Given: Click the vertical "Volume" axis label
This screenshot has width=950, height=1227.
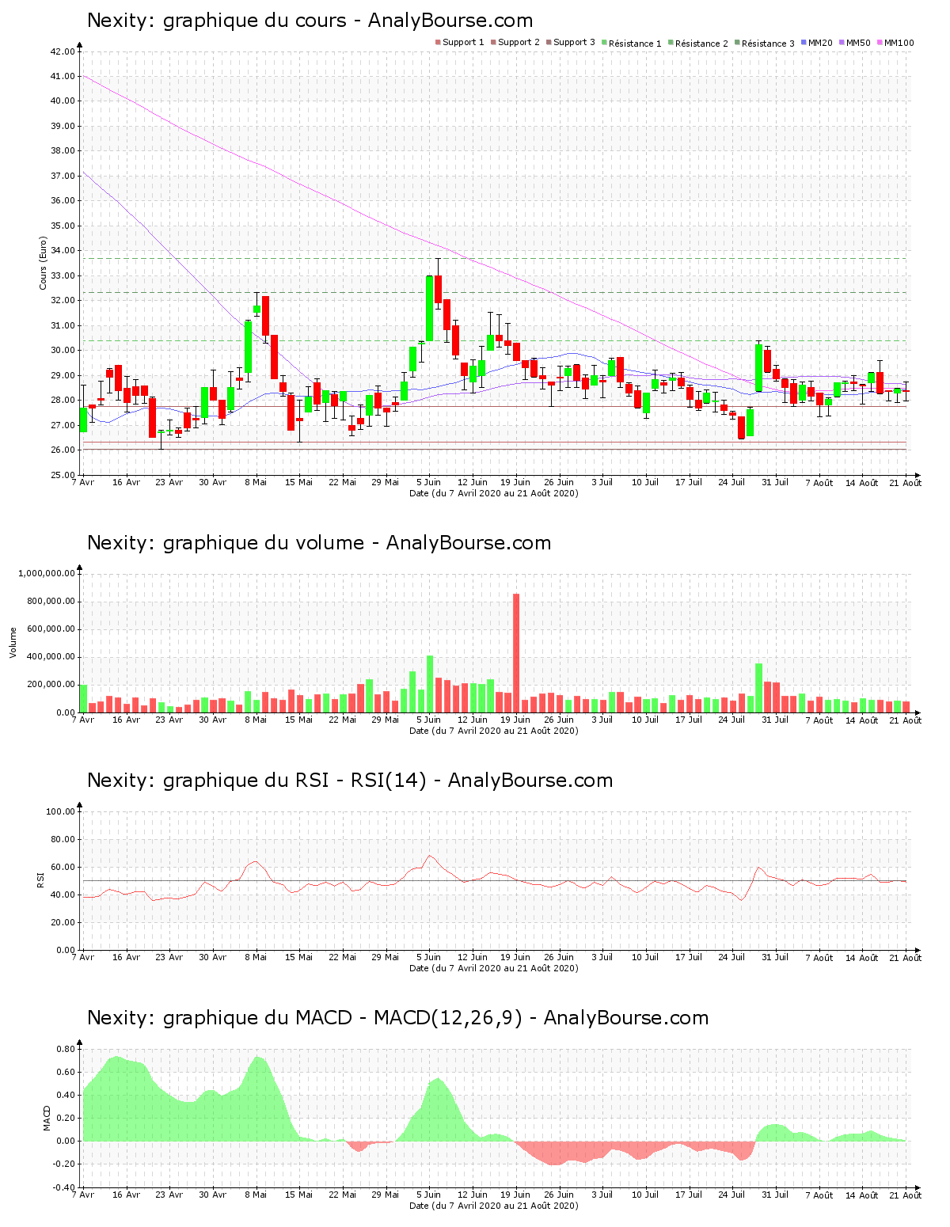Looking at the screenshot, I should [x=13, y=643].
